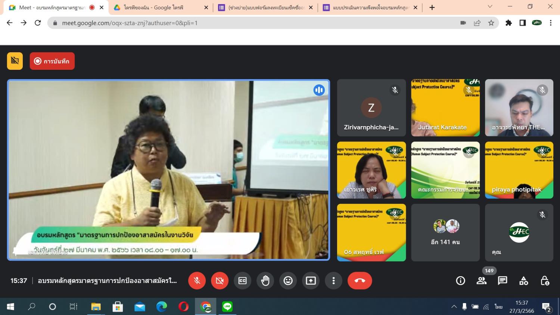
Task: Click the red recording indicator button
Action: [52, 61]
